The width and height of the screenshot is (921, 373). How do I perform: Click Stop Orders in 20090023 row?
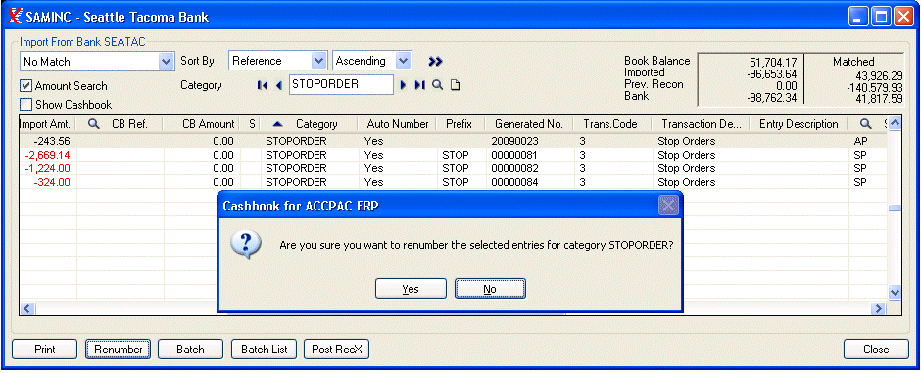686,141
